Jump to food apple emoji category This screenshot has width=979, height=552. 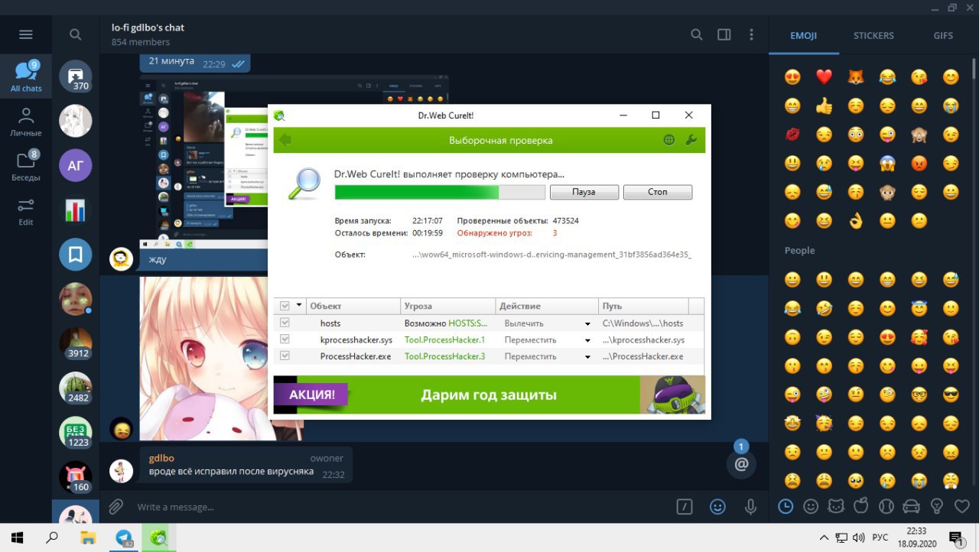tap(861, 506)
